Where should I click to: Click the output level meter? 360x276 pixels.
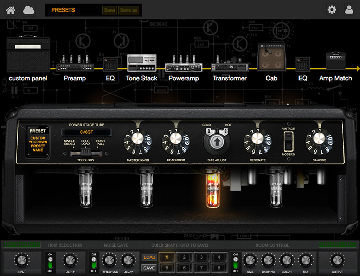tap(338, 245)
